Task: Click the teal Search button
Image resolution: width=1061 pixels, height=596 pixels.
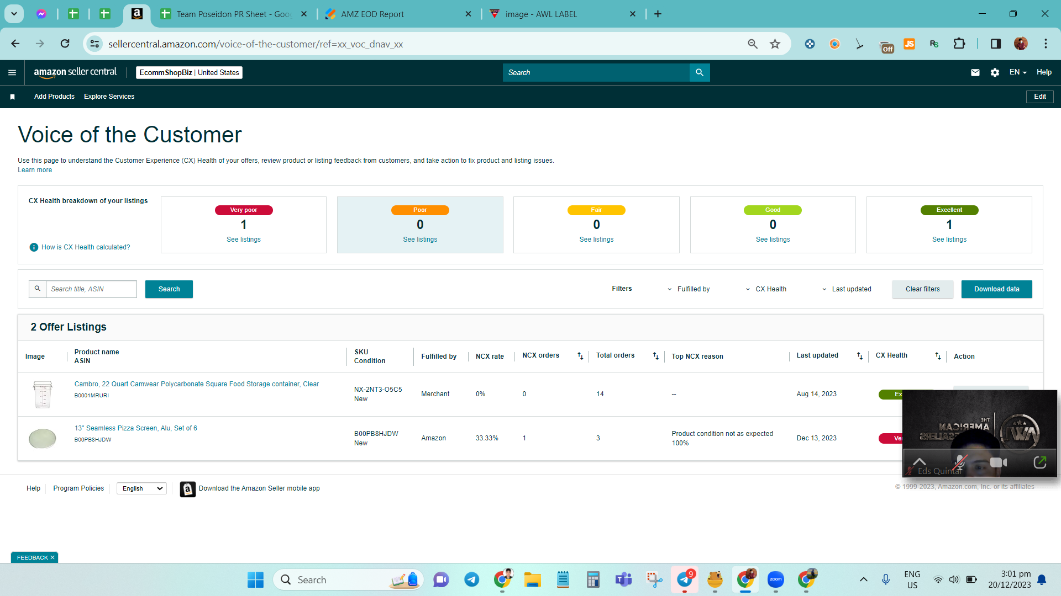Action: (x=169, y=289)
